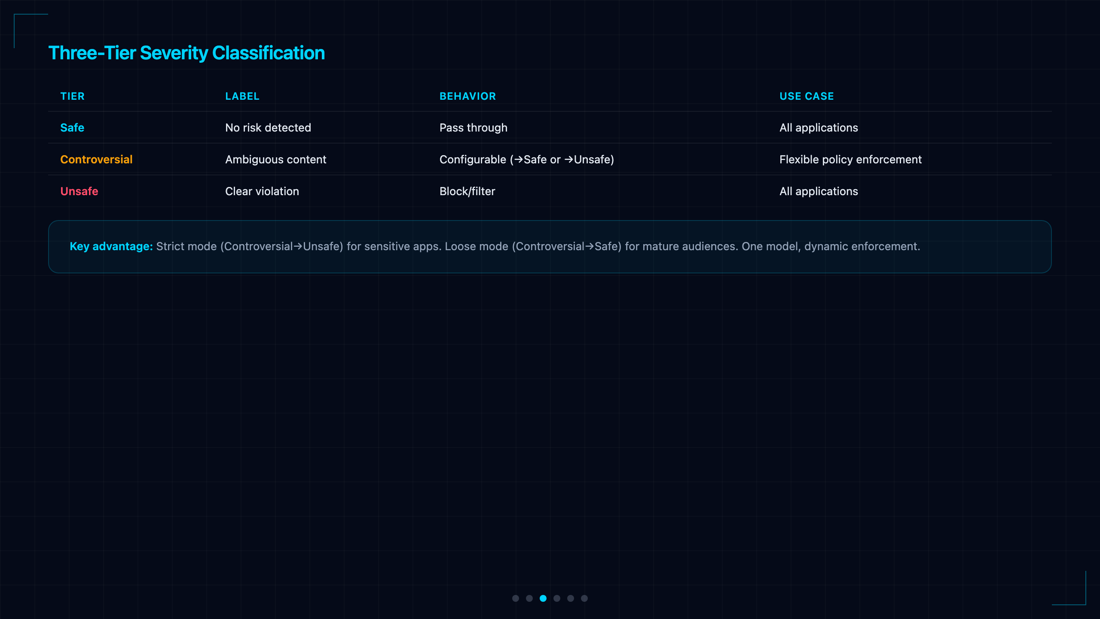Select the Unsafe tier label

point(79,191)
